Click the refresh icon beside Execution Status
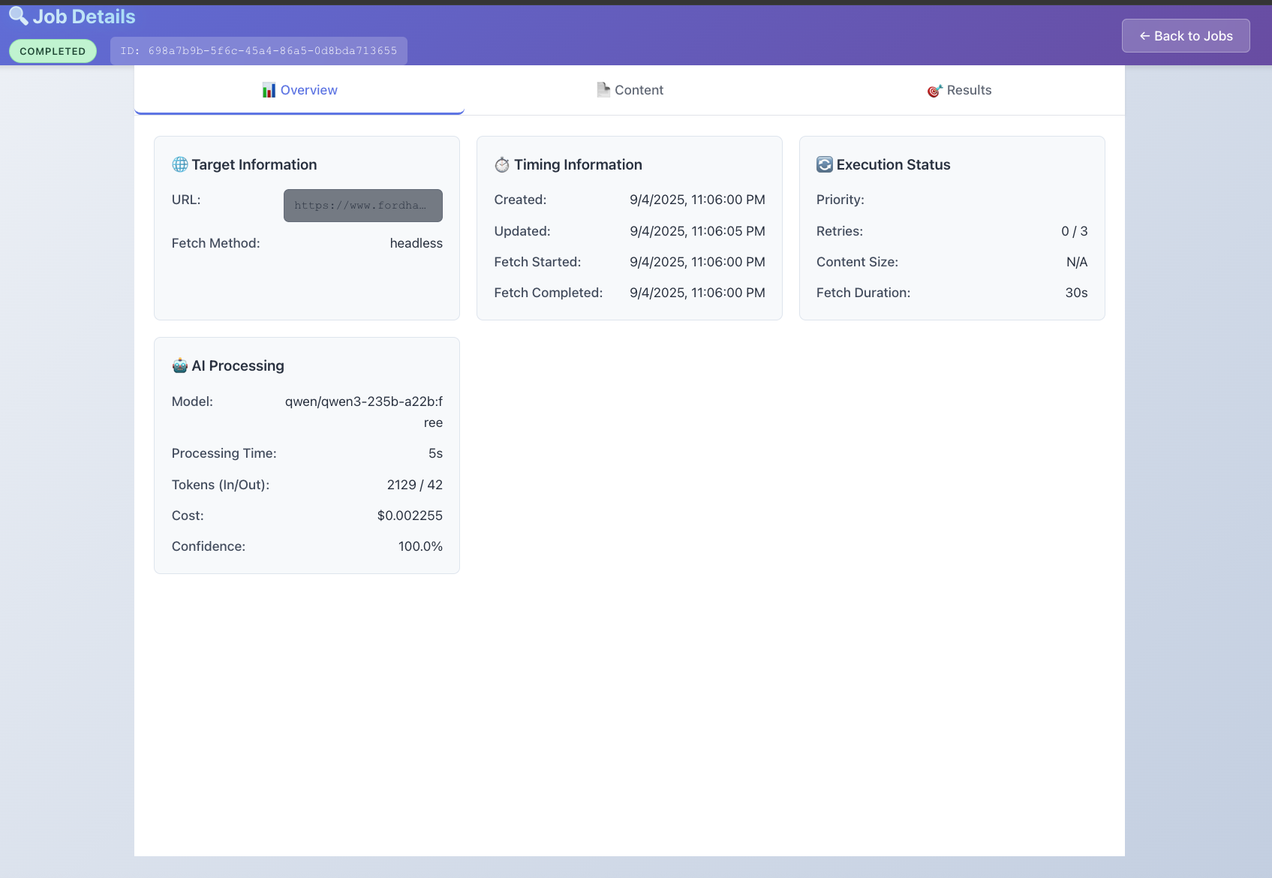Viewport: 1272px width, 878px height. point(825,164)
